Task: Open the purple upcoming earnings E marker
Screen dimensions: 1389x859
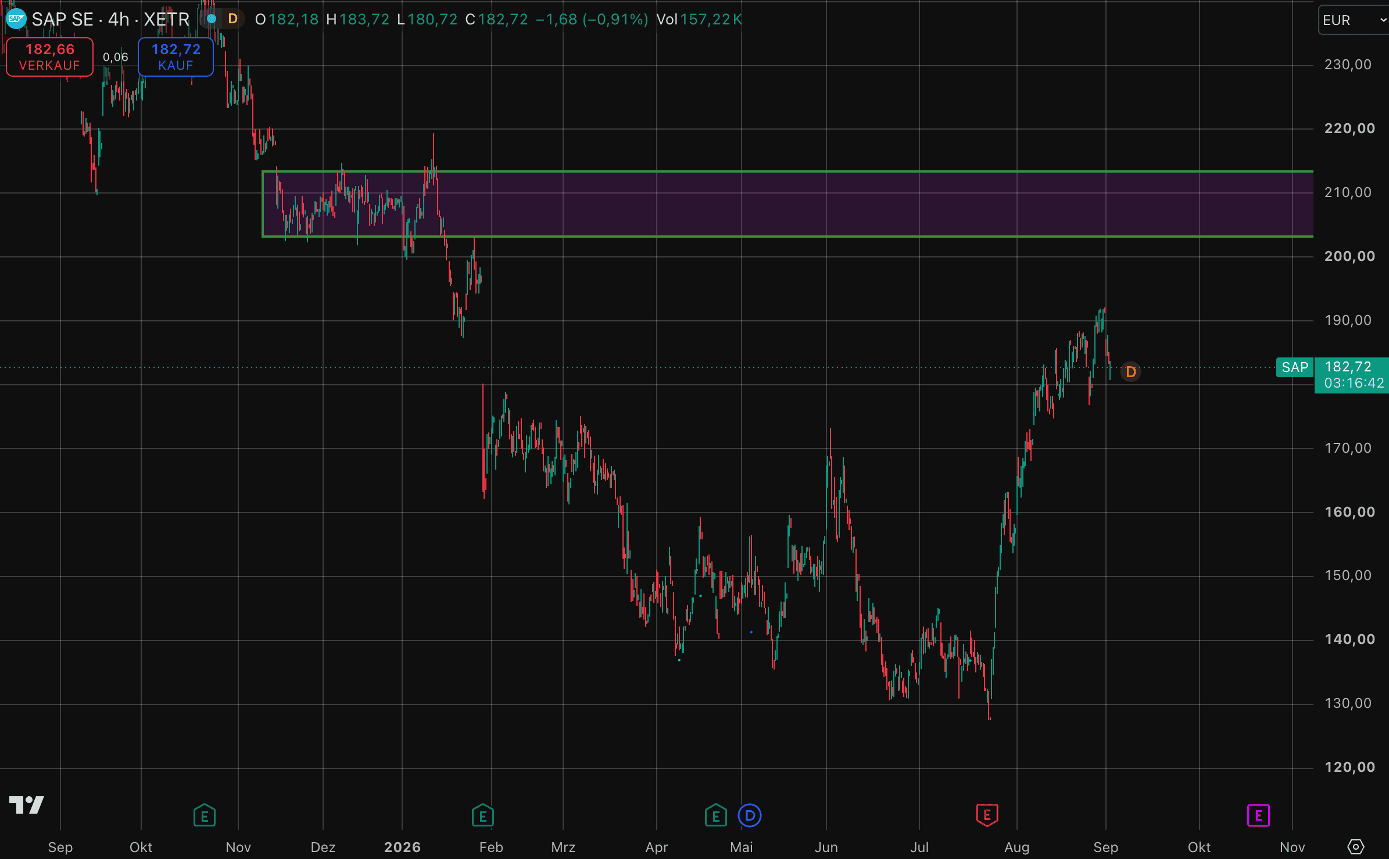Action: [x=1258, y=815]
